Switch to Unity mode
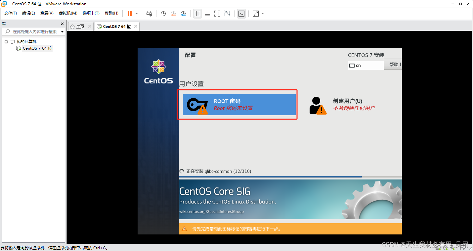 (227, 14)
